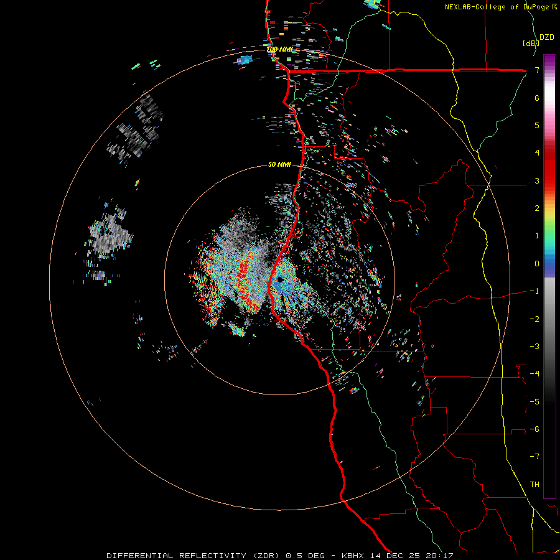Click the KBHX radar site identifier

pos(353,556)
